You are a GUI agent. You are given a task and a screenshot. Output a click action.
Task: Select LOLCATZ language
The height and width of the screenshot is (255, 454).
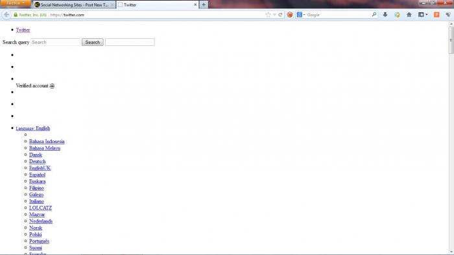[40, 208]
